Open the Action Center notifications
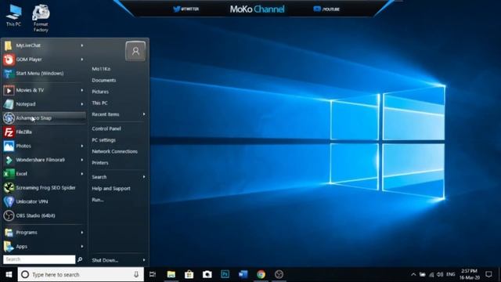 tap(488, 274)
